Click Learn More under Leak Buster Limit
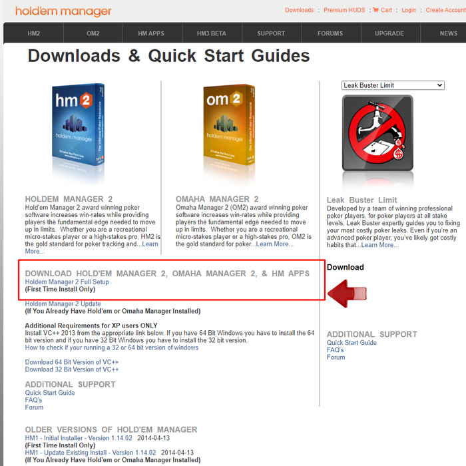 (379, 245)
